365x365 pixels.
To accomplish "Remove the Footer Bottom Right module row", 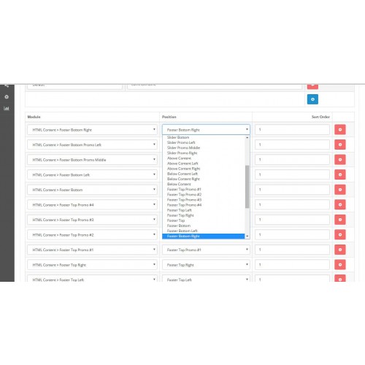I will [x=340, y=130].
